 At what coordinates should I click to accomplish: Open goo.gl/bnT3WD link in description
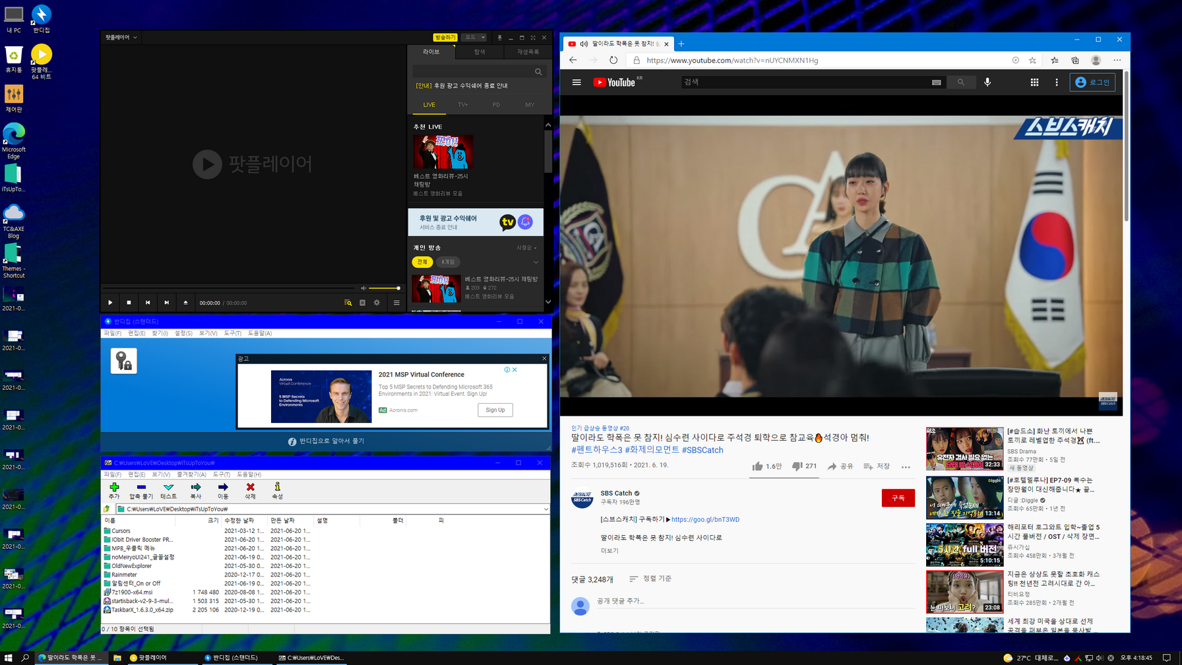[705, 520]
